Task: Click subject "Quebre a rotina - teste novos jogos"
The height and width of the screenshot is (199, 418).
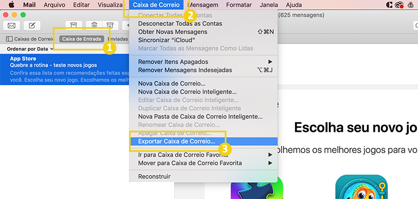Action: click(x=53, y=65)
